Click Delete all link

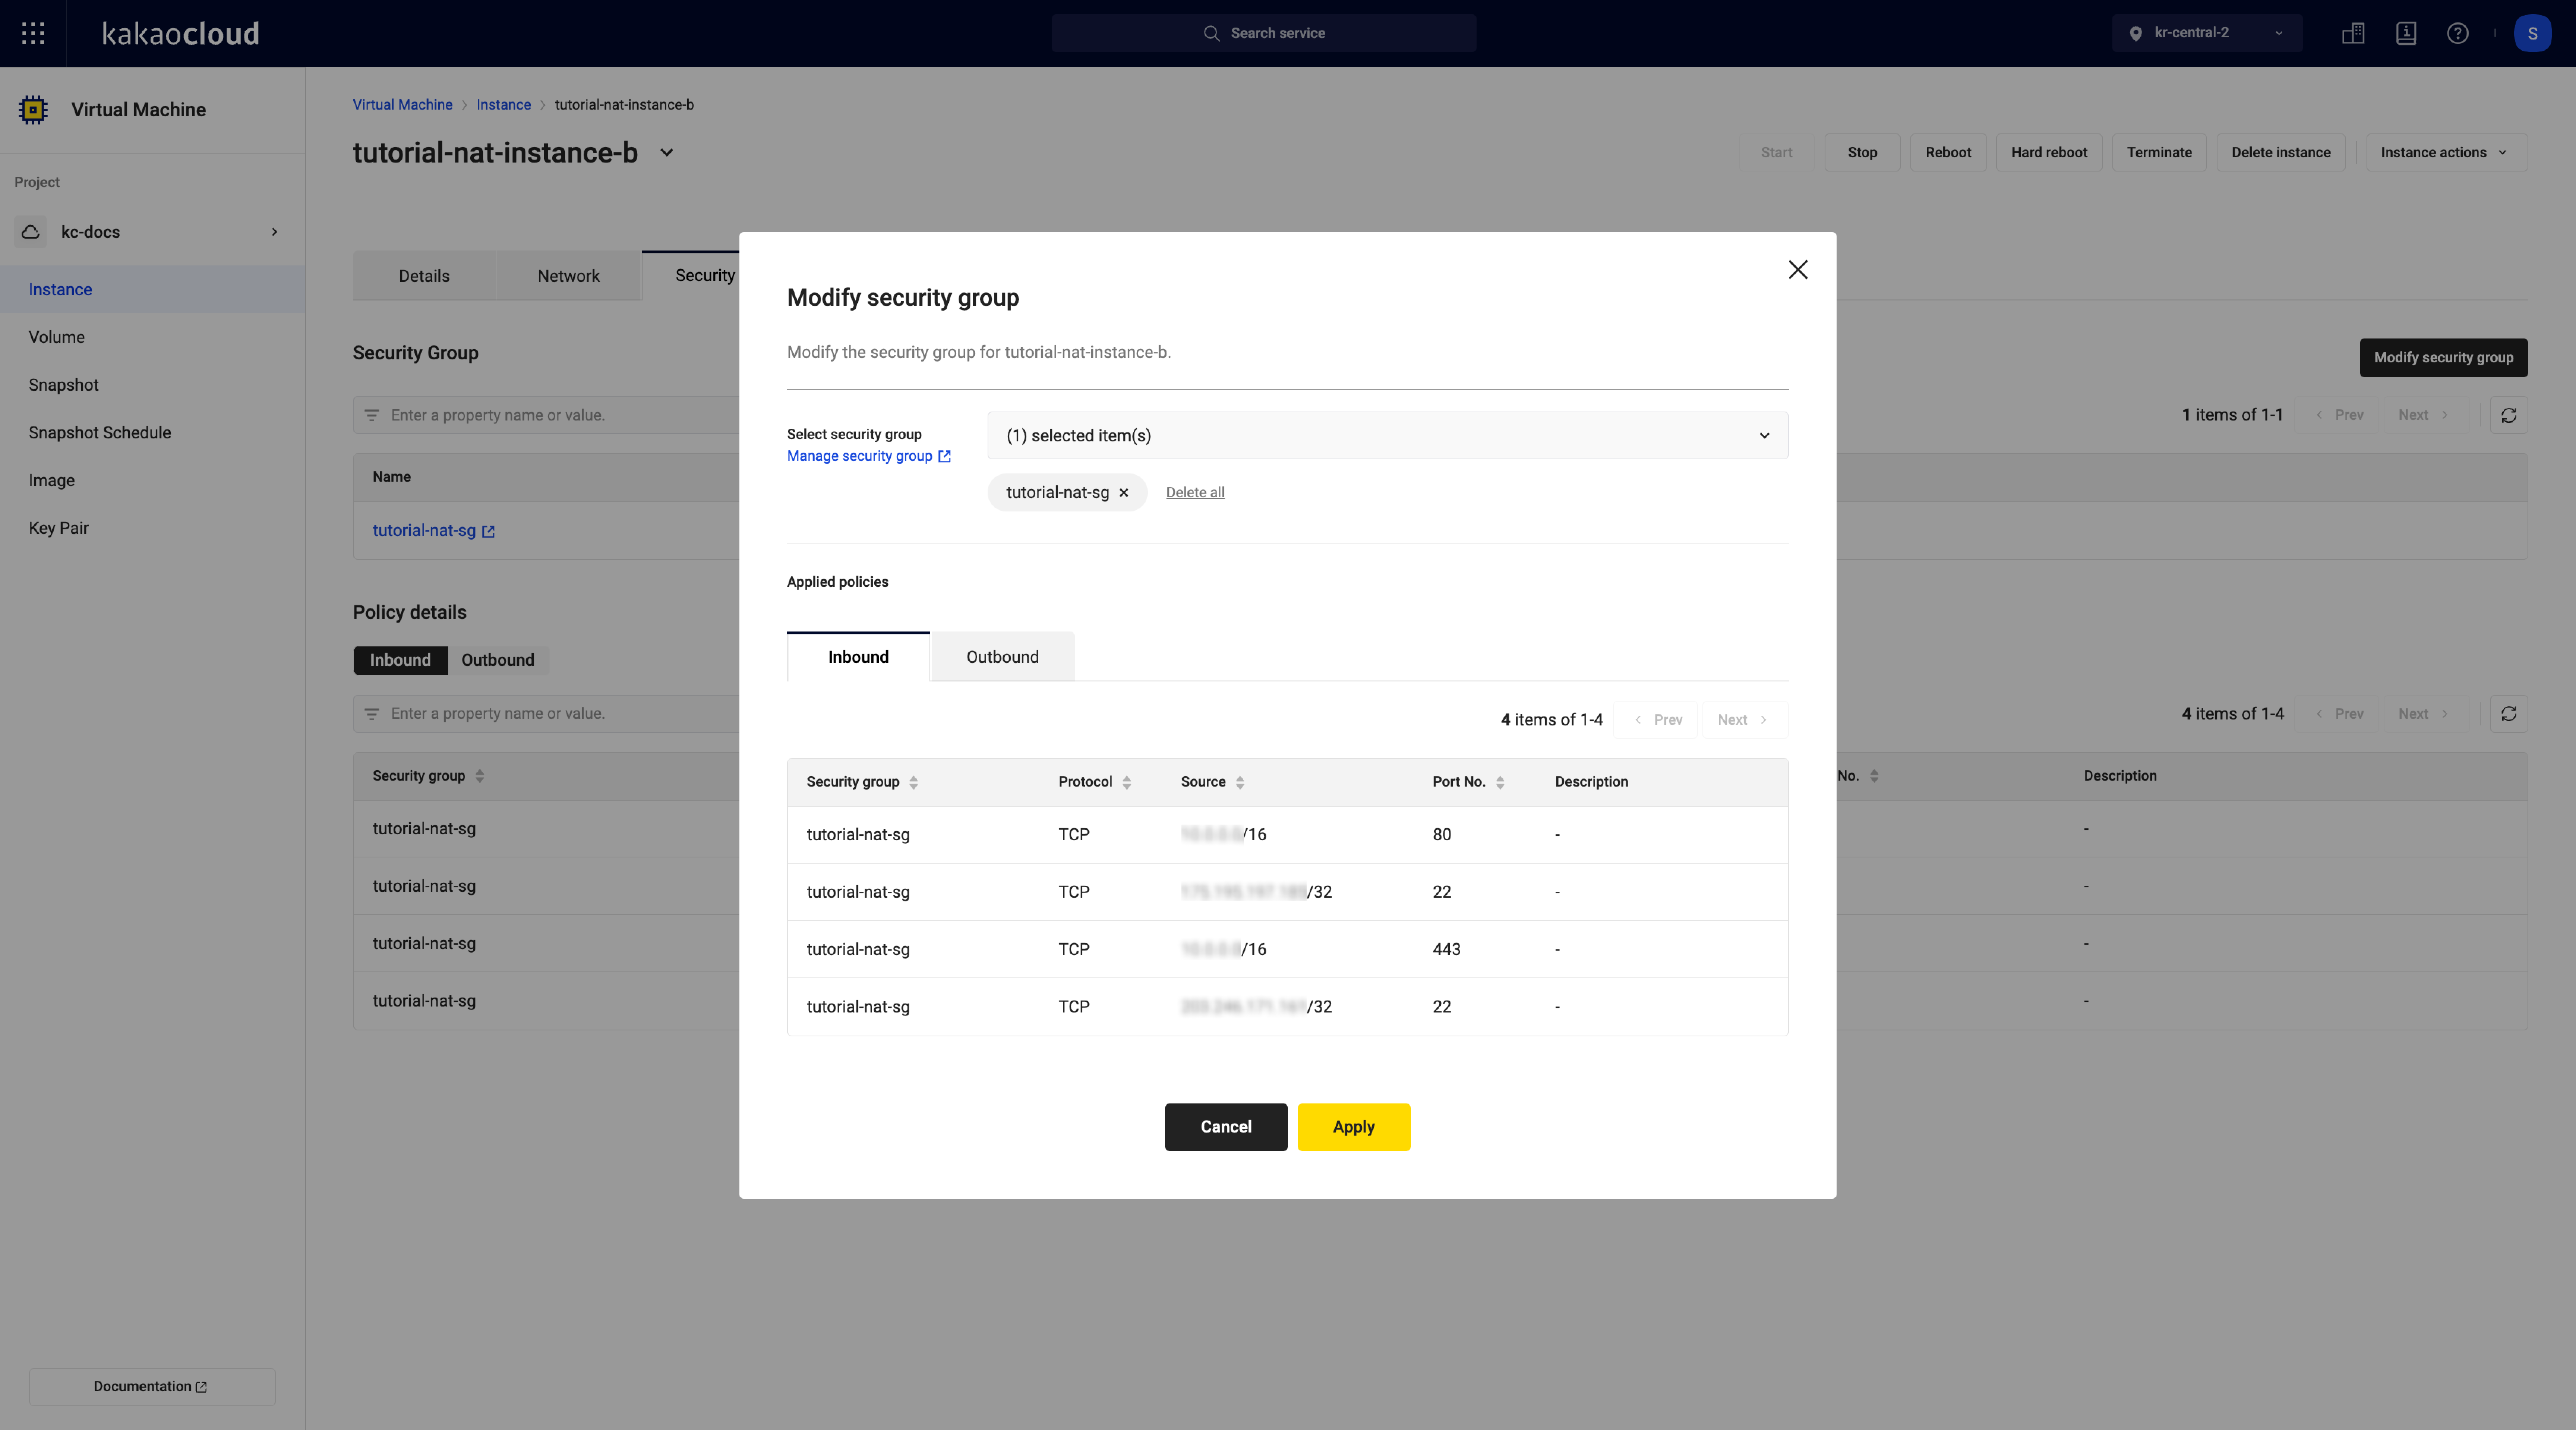1195,493
